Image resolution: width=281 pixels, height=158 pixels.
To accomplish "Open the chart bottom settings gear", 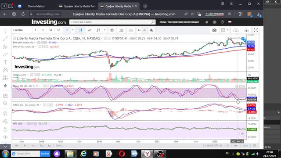I will [255, 145].
